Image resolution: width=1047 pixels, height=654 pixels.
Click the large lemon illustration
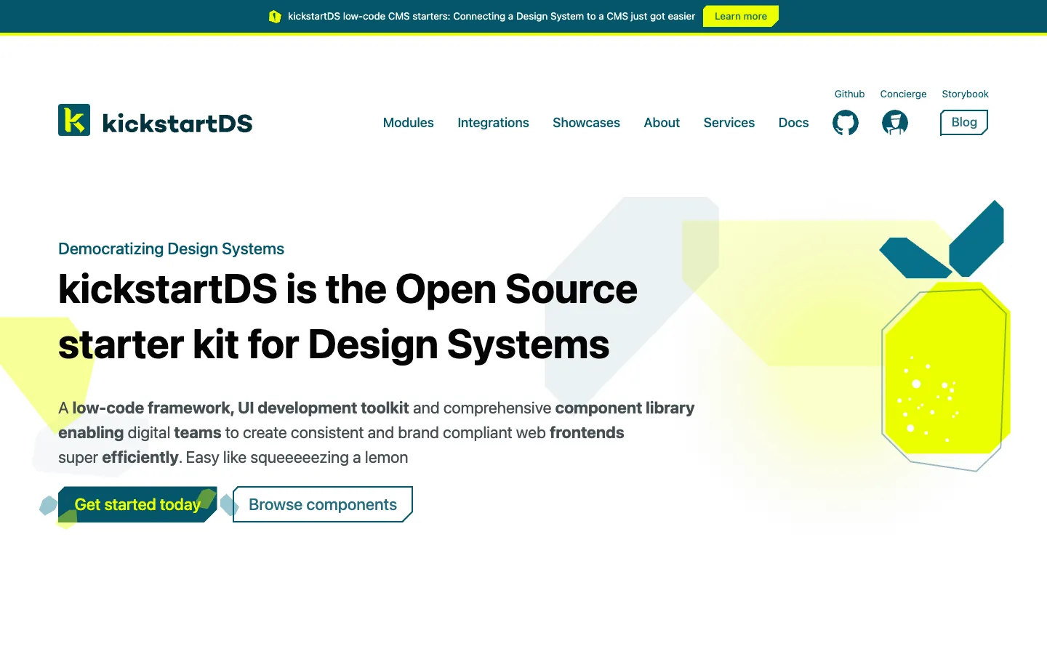pyautogui.click(x=944, y=336)
